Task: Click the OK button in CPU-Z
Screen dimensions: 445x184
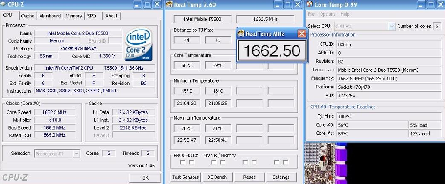Action: (145, 178)
